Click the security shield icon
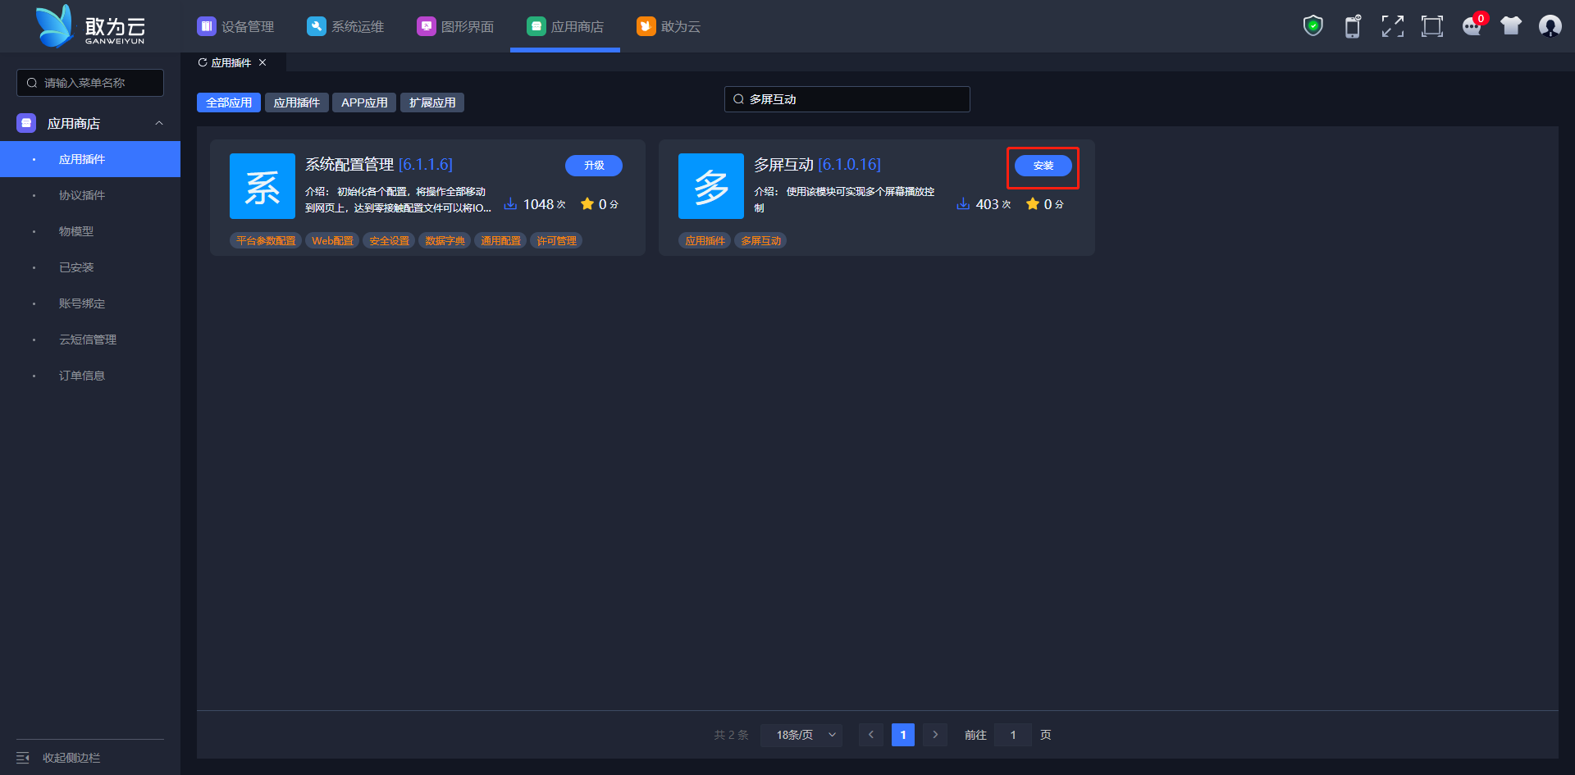Viewport: 1575px width, 775px height. [x=1313, y=26]
